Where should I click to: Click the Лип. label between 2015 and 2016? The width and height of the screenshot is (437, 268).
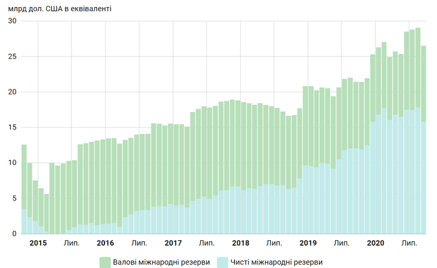(71, 243)
